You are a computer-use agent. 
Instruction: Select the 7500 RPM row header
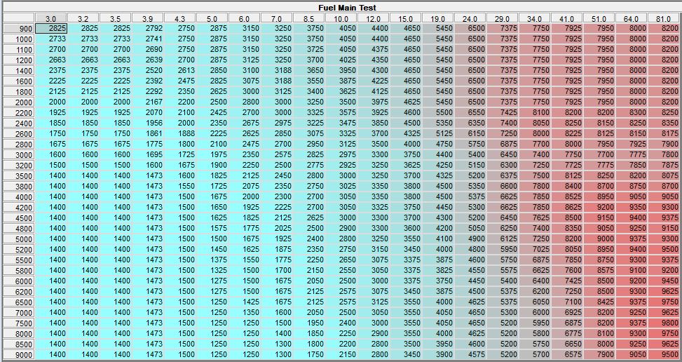19,323
